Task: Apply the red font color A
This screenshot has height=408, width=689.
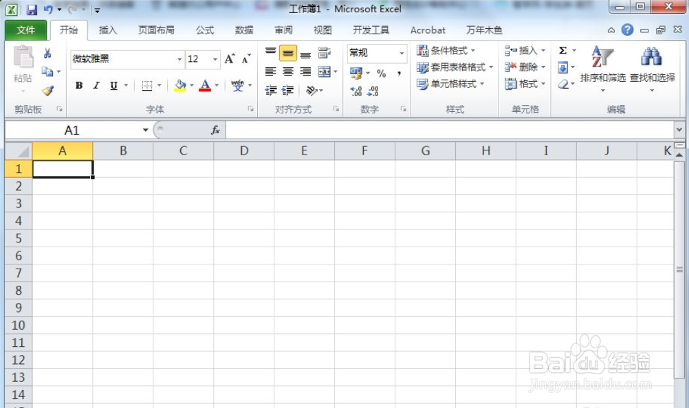Action: click(205, 85)
